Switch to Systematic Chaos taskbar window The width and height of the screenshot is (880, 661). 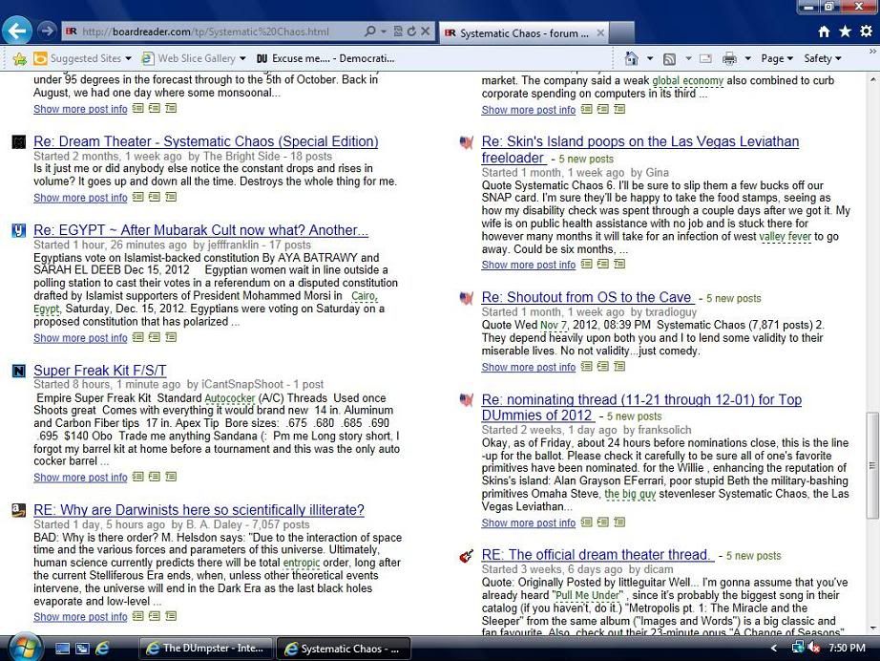pos(344,648)
